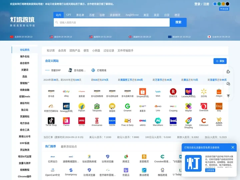Click the 灯塔跨境 site logo

click(23, 22)
